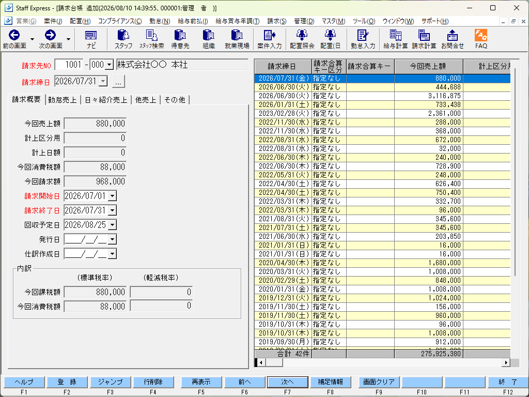Click the app icon beside 営業 menu
Viewport: 529px width, 397px height.
click(8, 21)
